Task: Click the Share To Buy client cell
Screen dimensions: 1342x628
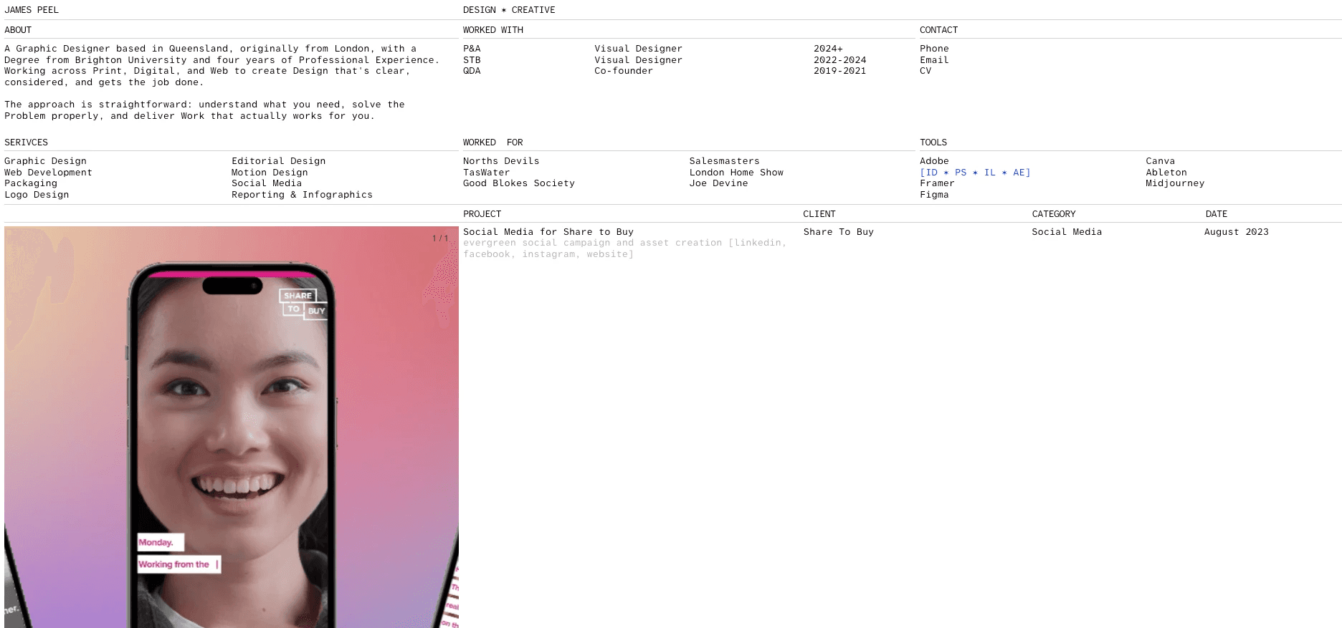Action: pyautogui.click(x=839, y=232)
